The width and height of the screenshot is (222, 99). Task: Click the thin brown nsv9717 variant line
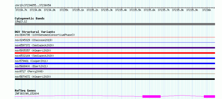coord(115,74)
